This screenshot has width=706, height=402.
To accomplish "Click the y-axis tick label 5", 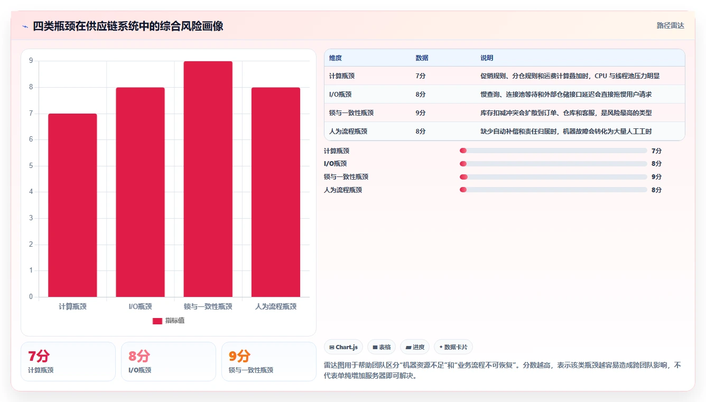I will pos(31,166).
